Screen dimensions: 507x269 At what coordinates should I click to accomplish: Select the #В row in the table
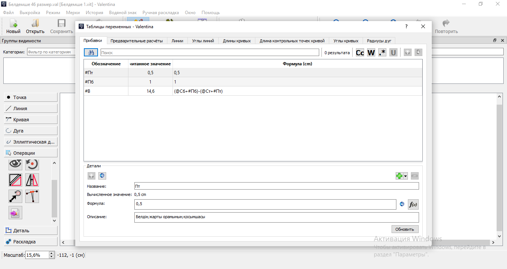[253, 91]
